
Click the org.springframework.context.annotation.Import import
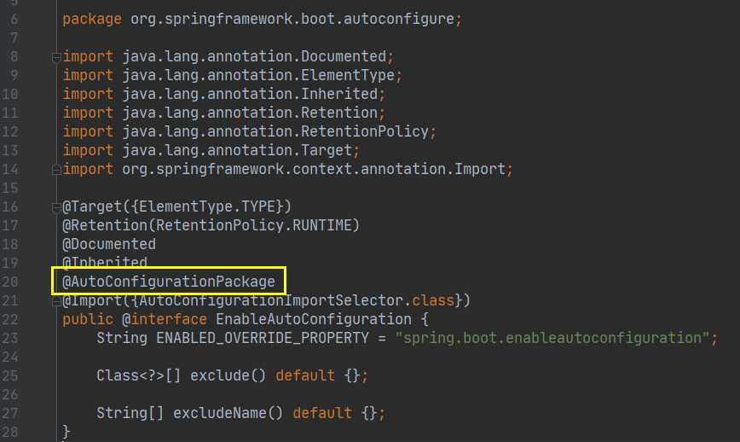pyautogui.click(x=314, y=169)
